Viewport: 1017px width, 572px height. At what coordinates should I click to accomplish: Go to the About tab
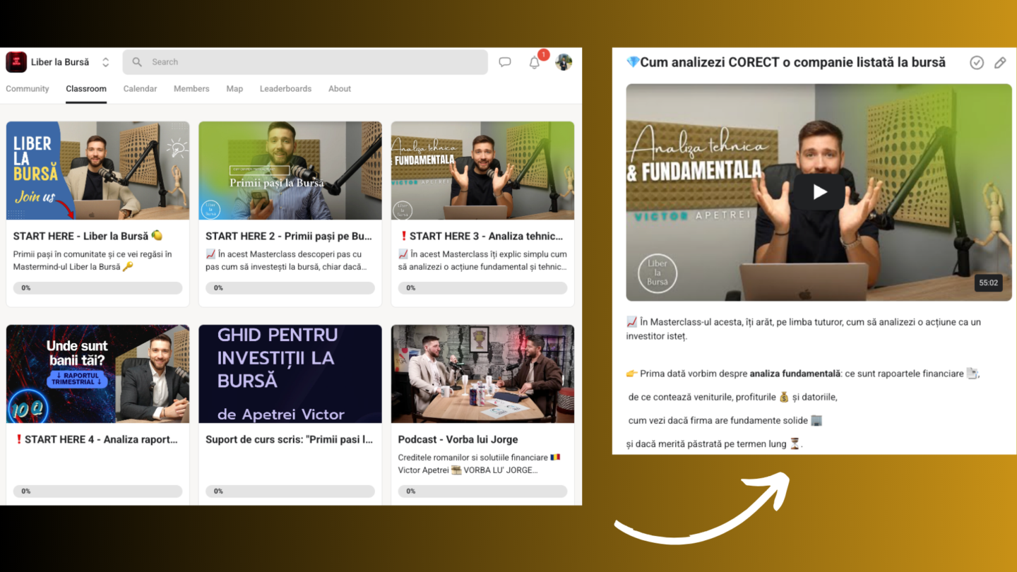340,89
